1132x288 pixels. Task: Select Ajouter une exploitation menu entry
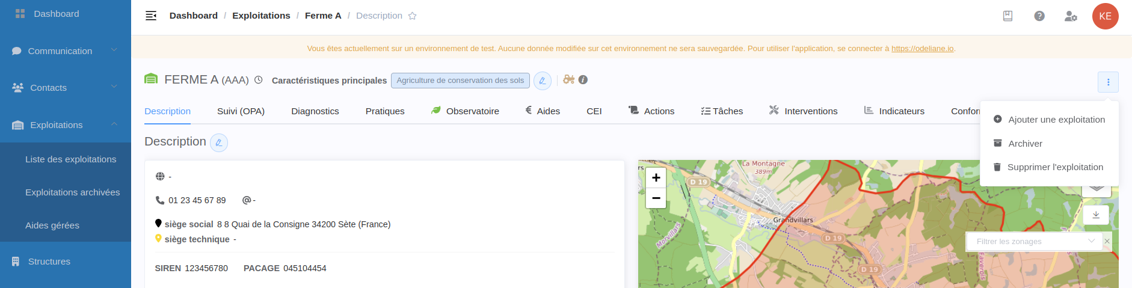1050,120
